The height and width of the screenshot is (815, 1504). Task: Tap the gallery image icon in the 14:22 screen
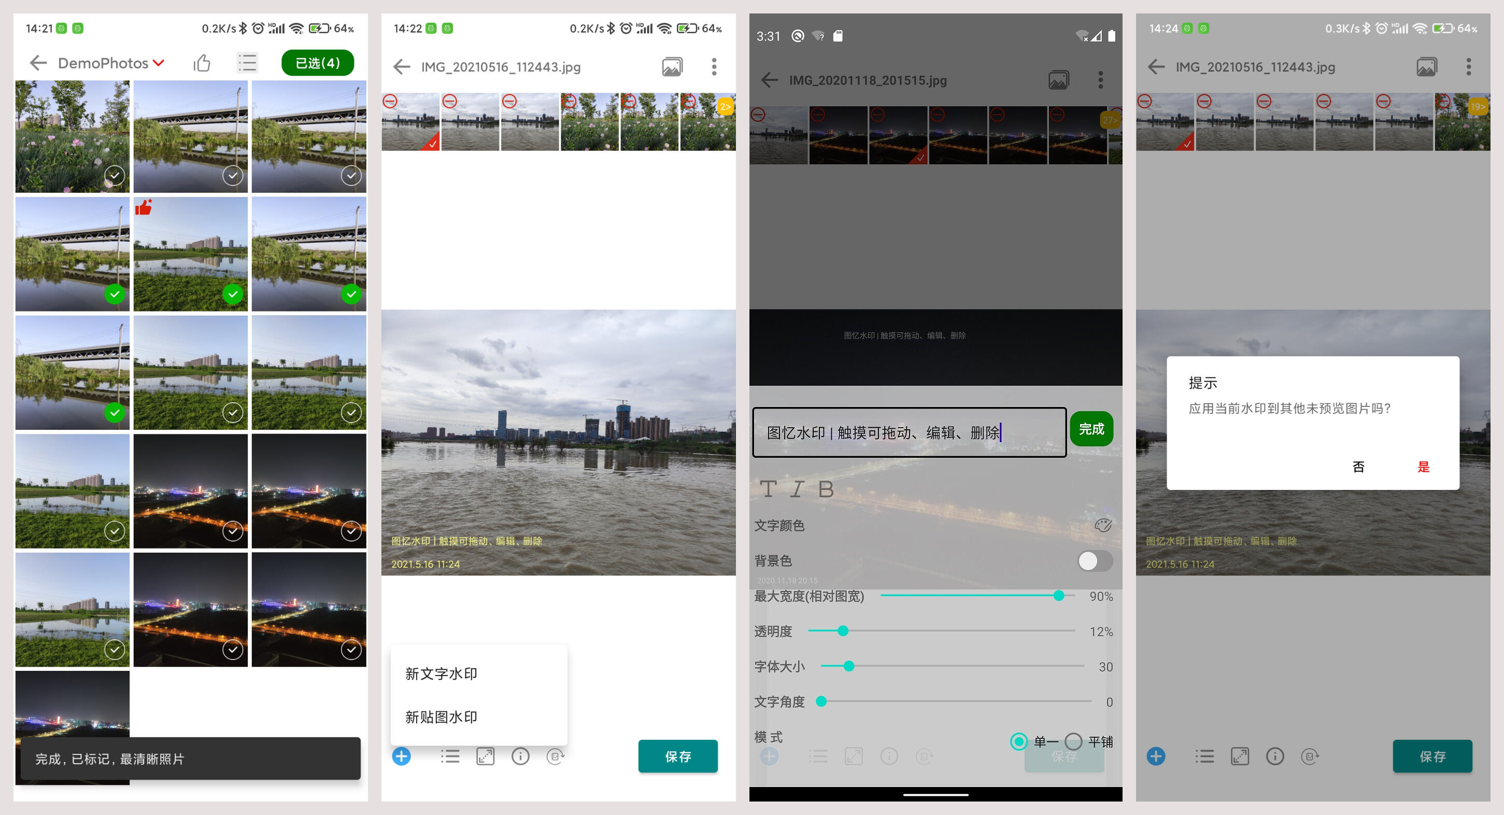tap(672, 66)
